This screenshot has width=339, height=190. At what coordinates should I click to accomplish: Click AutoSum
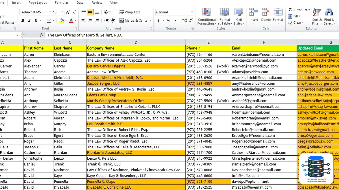[298, 10]
